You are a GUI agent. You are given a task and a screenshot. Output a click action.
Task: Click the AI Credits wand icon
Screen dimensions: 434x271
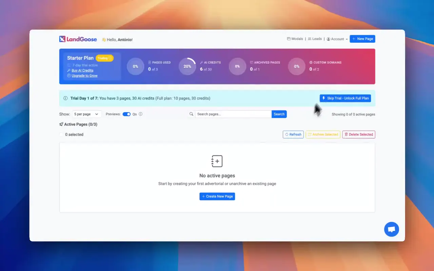point(202,63)
